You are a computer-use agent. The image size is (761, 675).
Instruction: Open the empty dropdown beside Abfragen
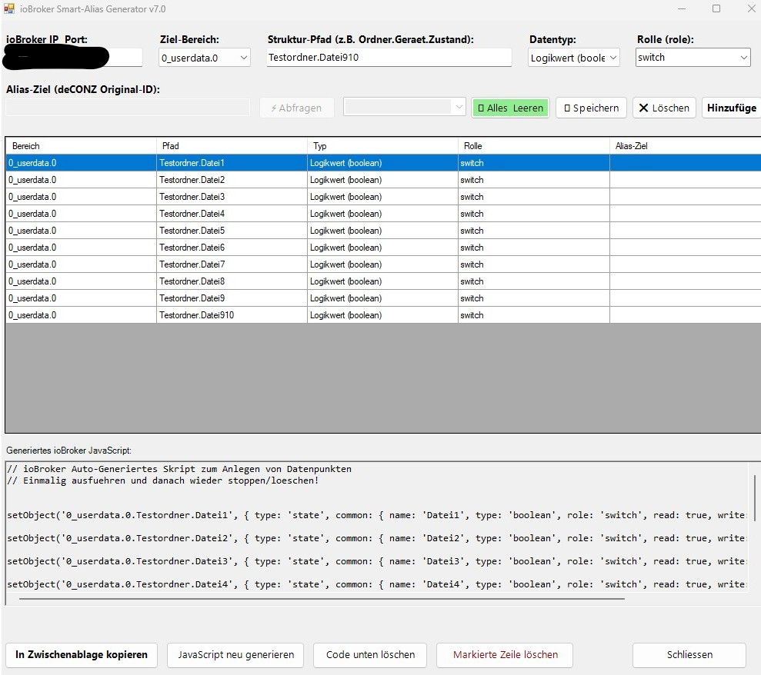pyautogui.click(x=404, y=107)
